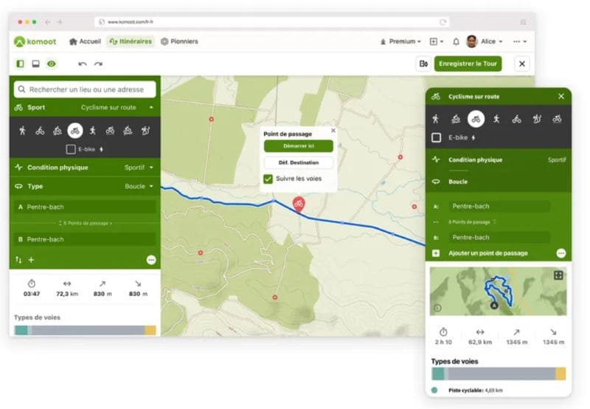Select running sport in left panel
The image size is (590, 409).
[x=93, y=131]
